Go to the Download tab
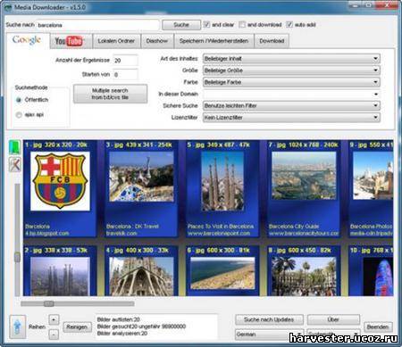Screen dimensions: 402x347 pos(272,41)
